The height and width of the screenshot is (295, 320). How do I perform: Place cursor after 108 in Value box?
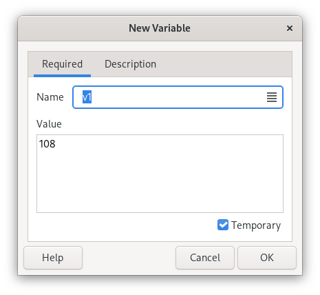[x=56, y=144]
